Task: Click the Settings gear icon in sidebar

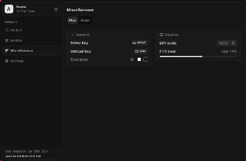Action: point(7,61)
